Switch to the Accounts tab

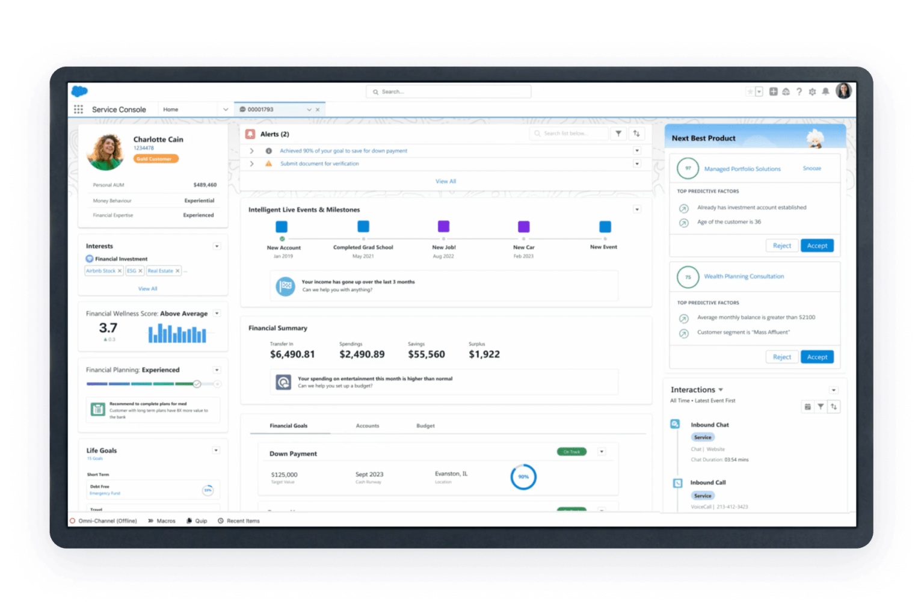368,425
